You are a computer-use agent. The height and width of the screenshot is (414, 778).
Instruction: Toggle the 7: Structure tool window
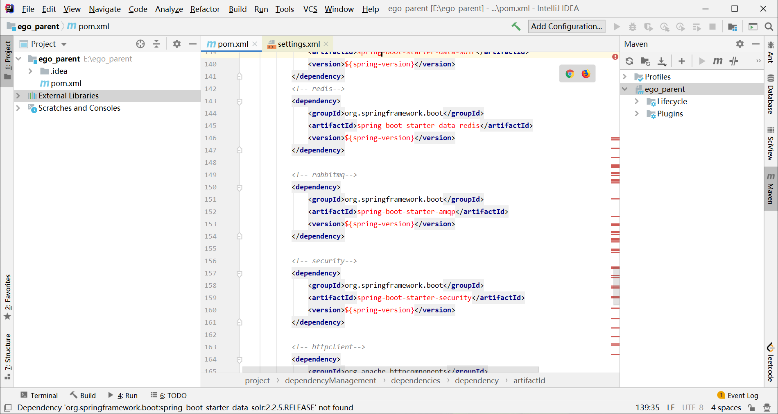coord(7,357)
